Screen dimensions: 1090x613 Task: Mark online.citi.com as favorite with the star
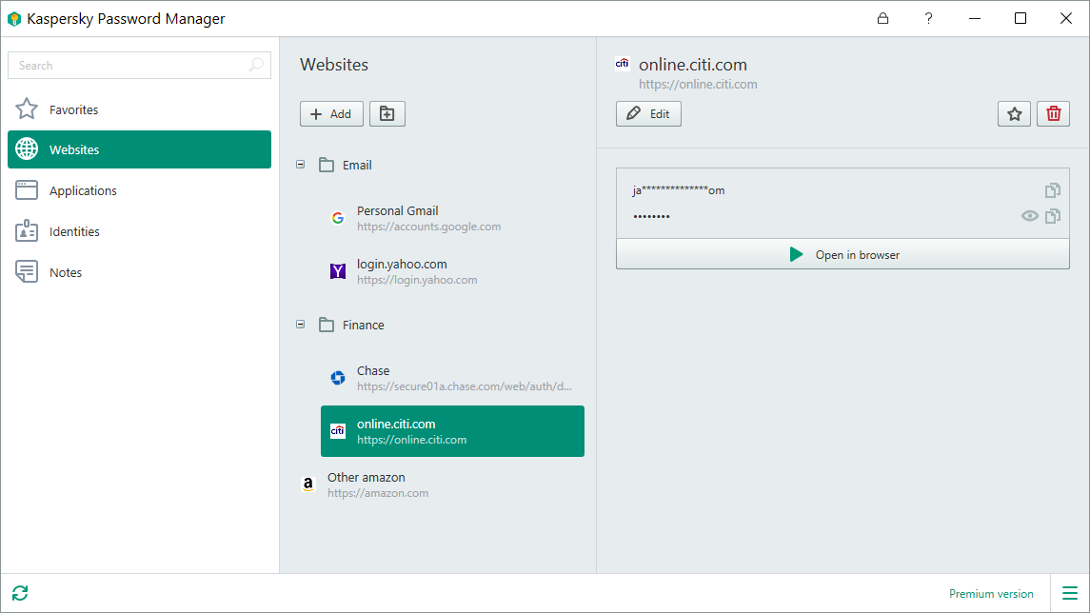(1014, 114)
